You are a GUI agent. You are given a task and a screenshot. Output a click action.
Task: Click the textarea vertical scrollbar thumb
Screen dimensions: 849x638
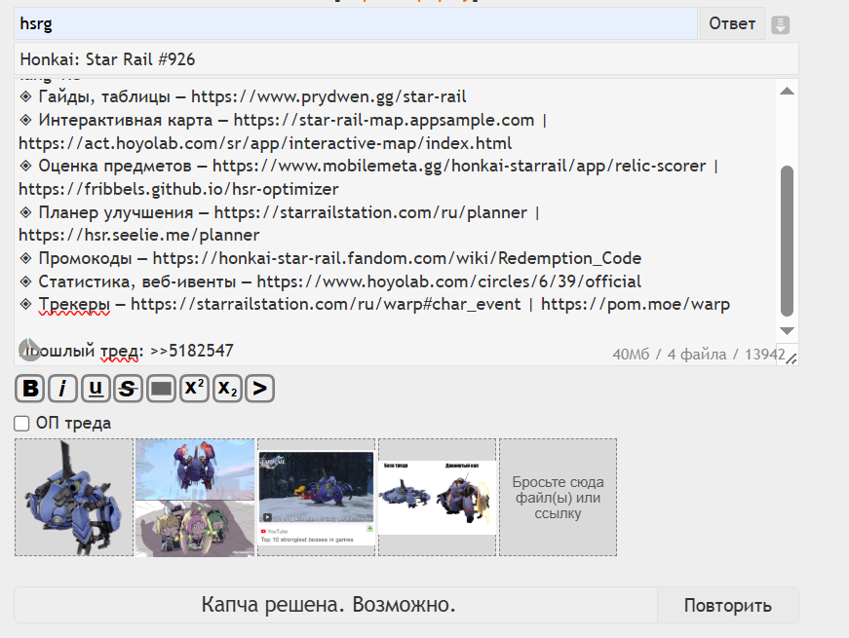(788, 241)
